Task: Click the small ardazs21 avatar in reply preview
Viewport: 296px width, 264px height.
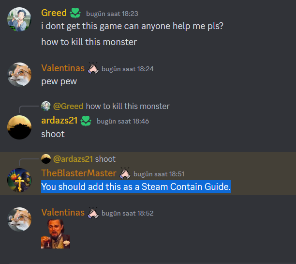Action: [46, 159]
